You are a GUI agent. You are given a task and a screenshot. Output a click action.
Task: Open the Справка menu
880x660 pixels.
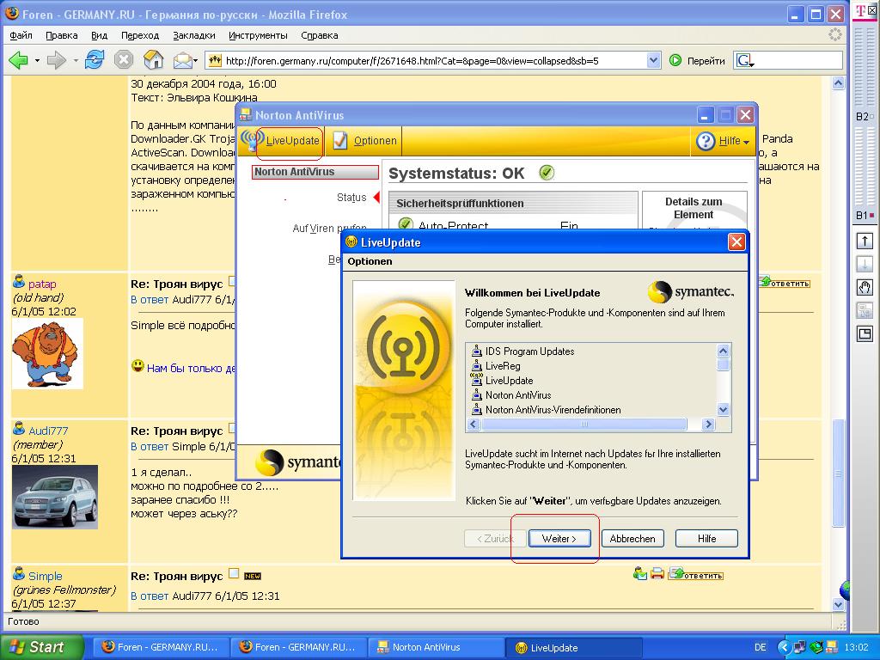point(320,35)
